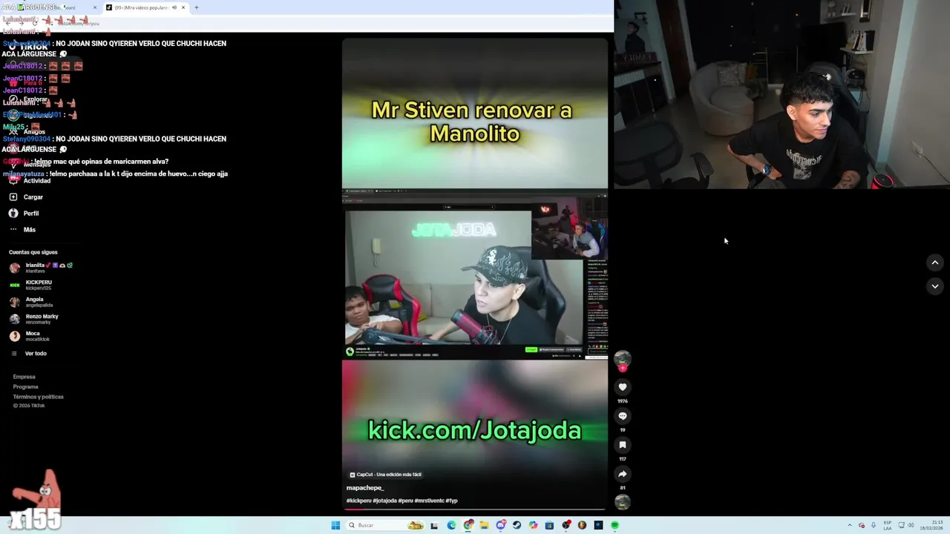Open Microsoft Store from the taskbar
This screenshot has height=534, width=950.
tap(549, 525)
